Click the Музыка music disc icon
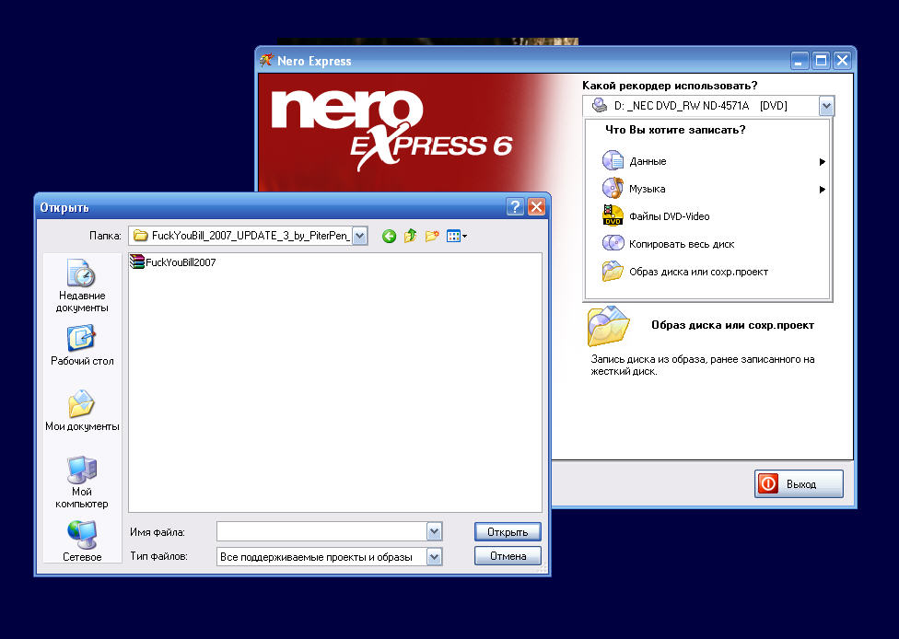Viewport: 899px width, 639px height. click(613, 188)
